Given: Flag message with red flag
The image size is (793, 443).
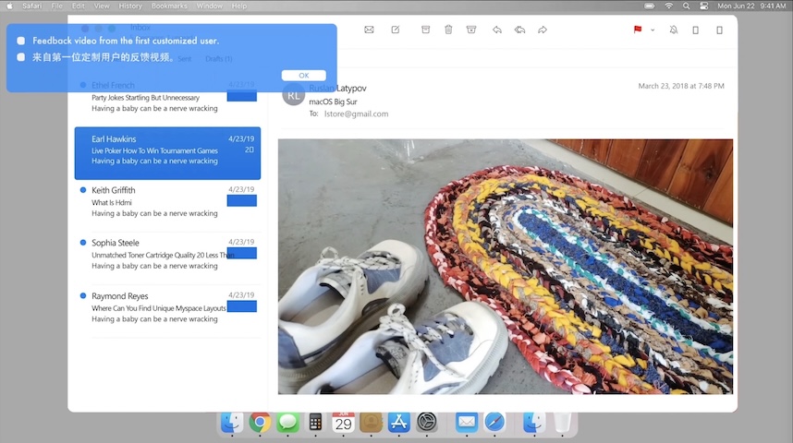Looking at the screenshot, I should [638, 30].
